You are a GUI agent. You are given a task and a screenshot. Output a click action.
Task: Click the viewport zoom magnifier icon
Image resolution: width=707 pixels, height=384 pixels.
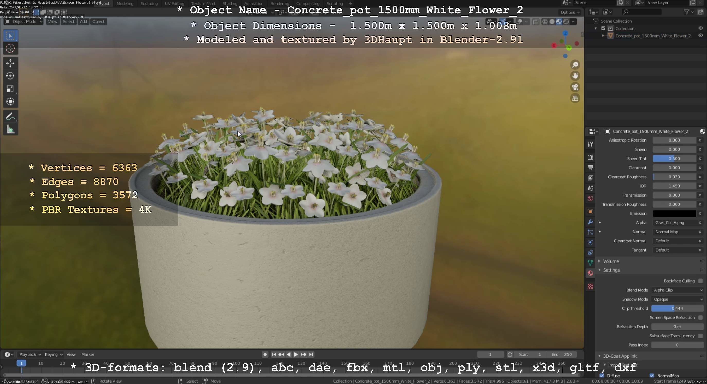pyautogui.click(x=575, y=65)
